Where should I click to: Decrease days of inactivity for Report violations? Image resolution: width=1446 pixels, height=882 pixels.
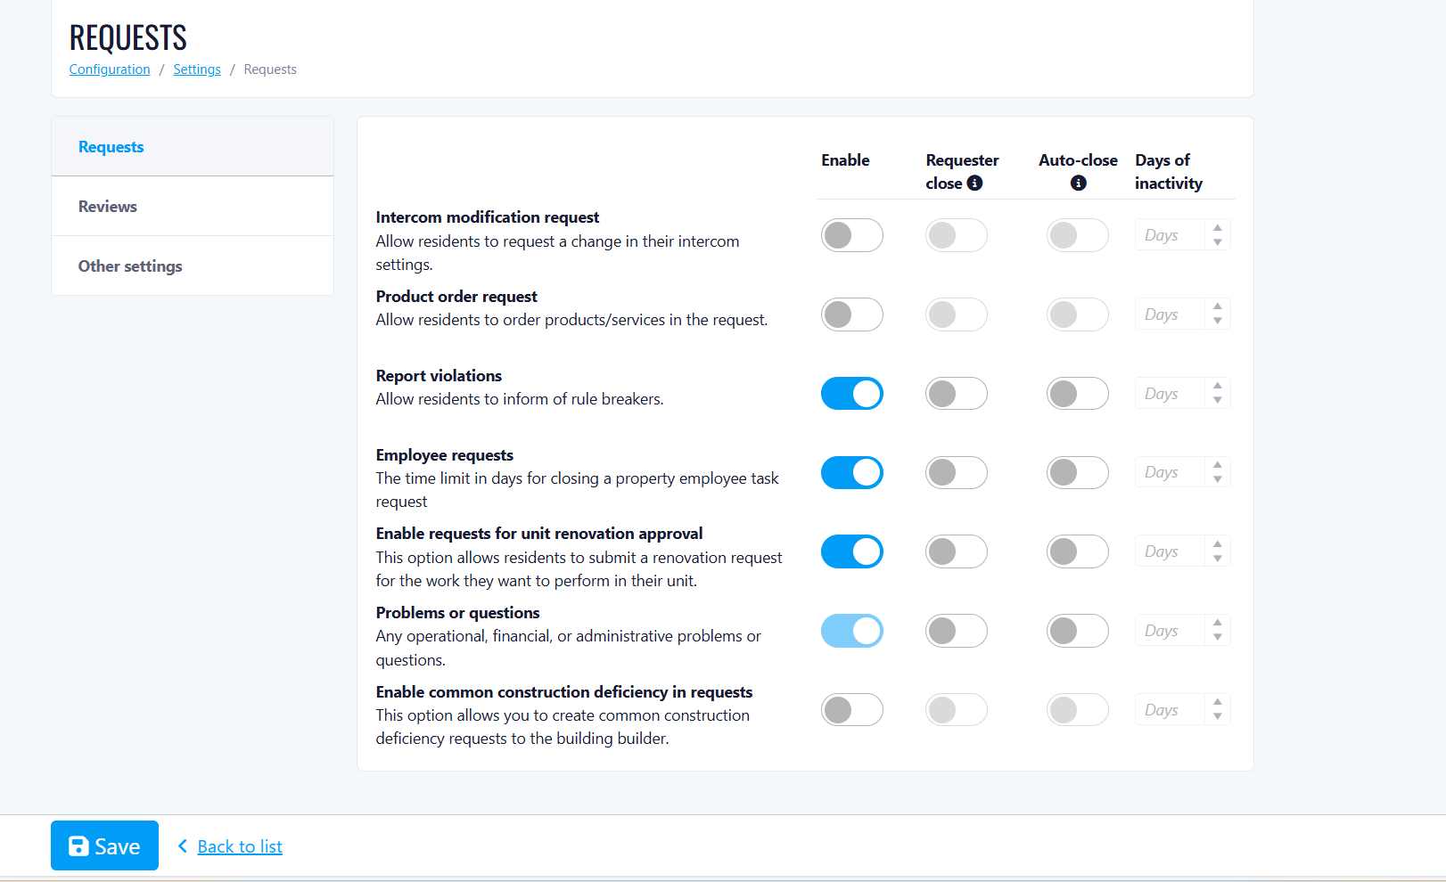pyautogui.click(x=1218, y=401)
